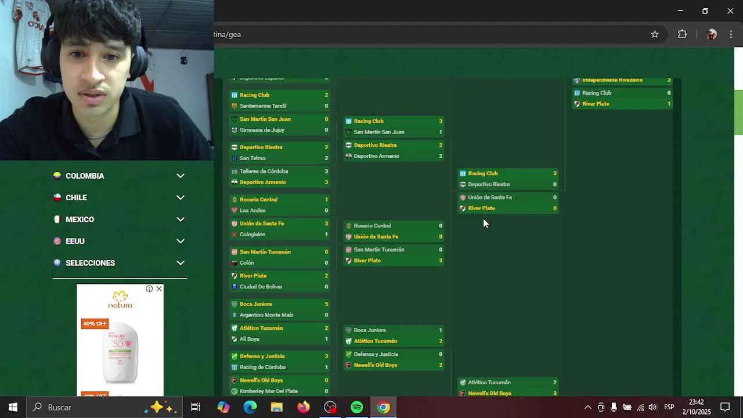743x418 pixels.
Task: Expand the MEXICO section
Action: 120,219
